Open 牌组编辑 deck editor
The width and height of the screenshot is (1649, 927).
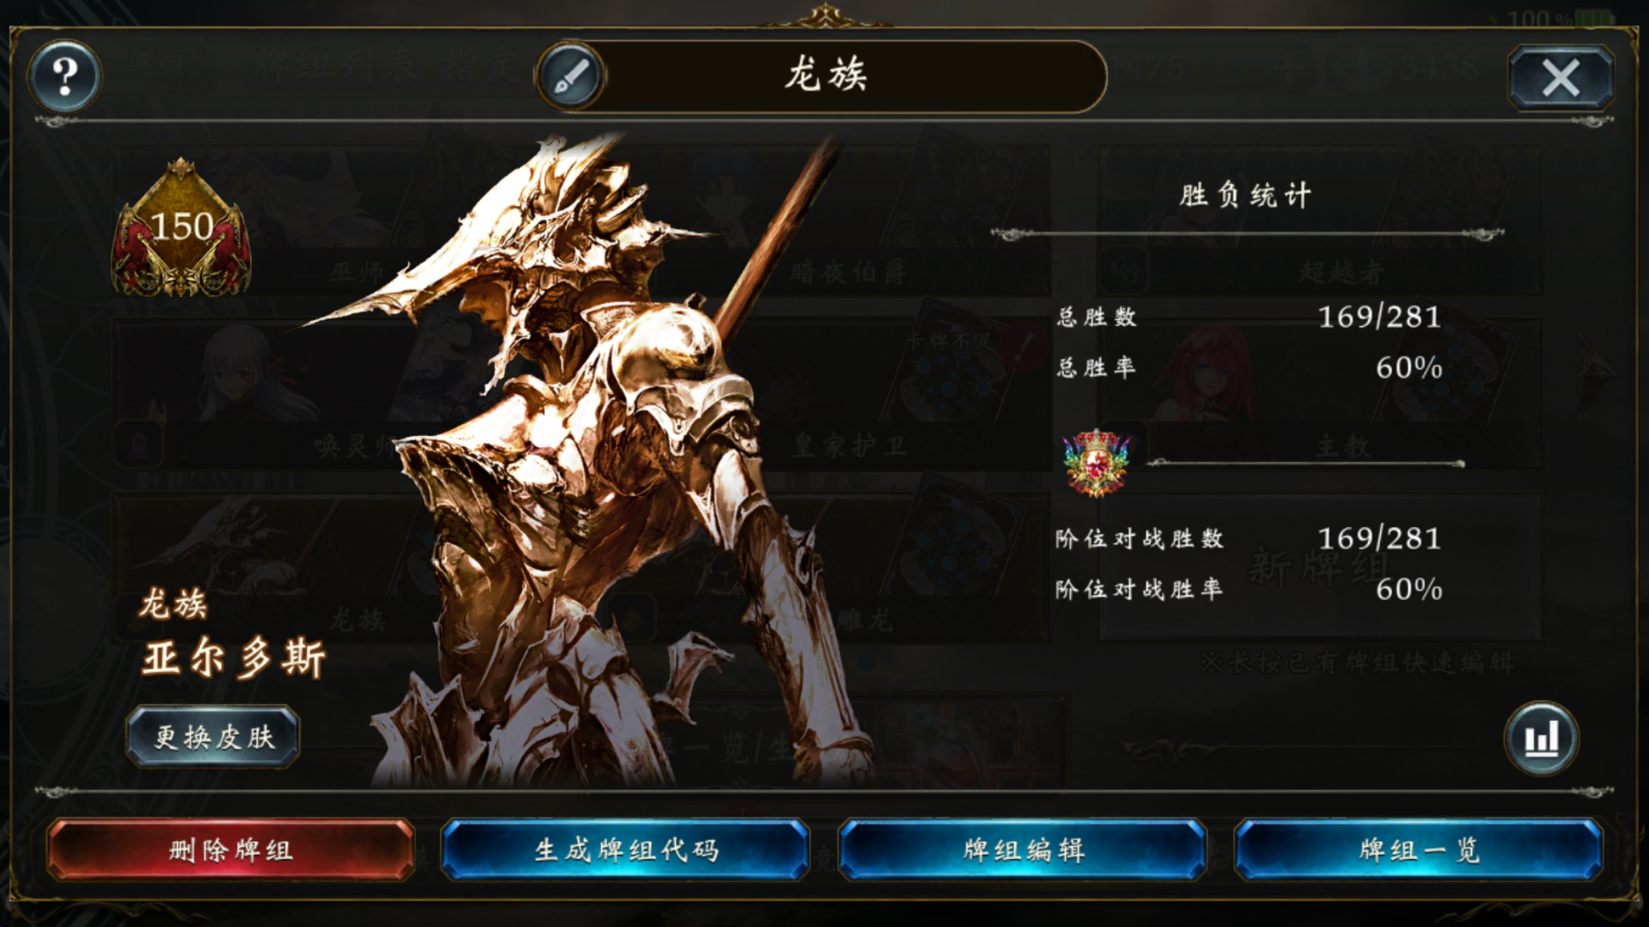click(x=1023, y=850)
